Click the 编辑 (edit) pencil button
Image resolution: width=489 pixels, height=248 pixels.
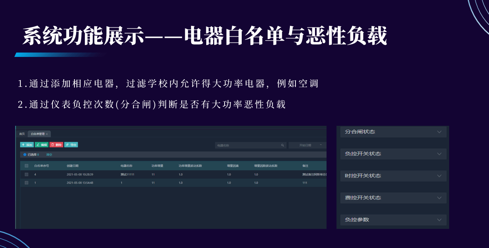point(41,145)
